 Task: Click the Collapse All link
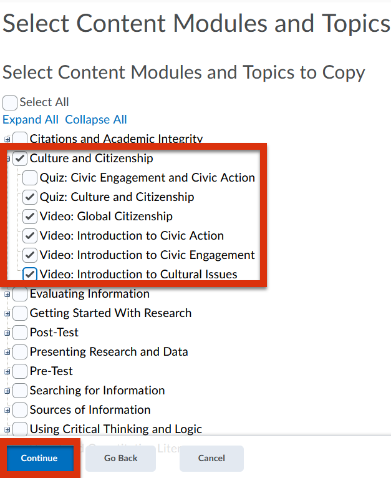(x=96, y=120)
